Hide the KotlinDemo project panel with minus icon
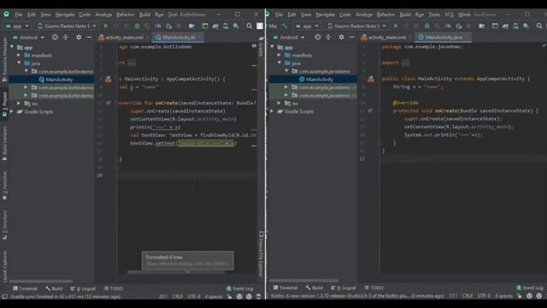547x308 pixels. pyautogui.click(x=89, y=38)
